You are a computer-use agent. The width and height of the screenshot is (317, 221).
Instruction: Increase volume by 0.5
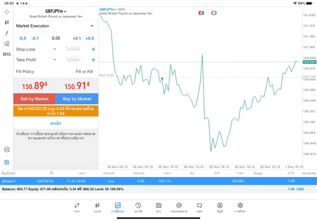point(90,39)
